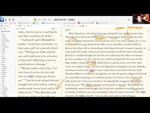Click the right panel's reference box
This screenshot has width=150, height=113.
pyautogui.click(x=70, y=26)
